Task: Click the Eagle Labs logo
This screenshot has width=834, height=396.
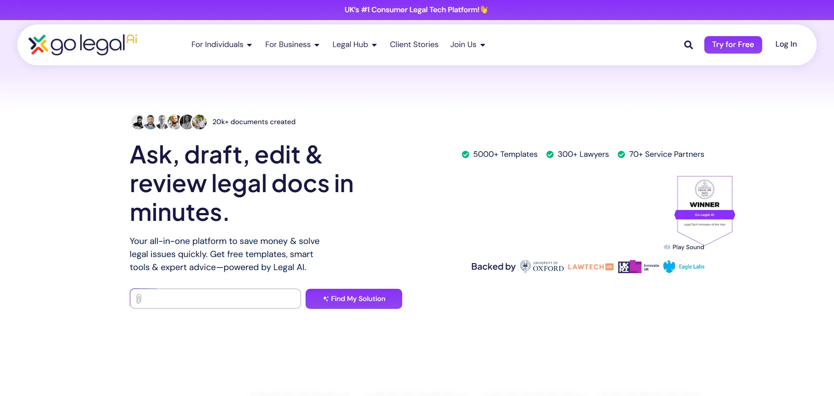Action: [684, 267]
